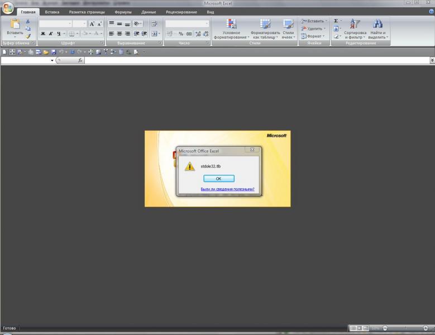Open Найти и выделить binoculars icon
Screen dimensions: 435x335
pos(377,24)
